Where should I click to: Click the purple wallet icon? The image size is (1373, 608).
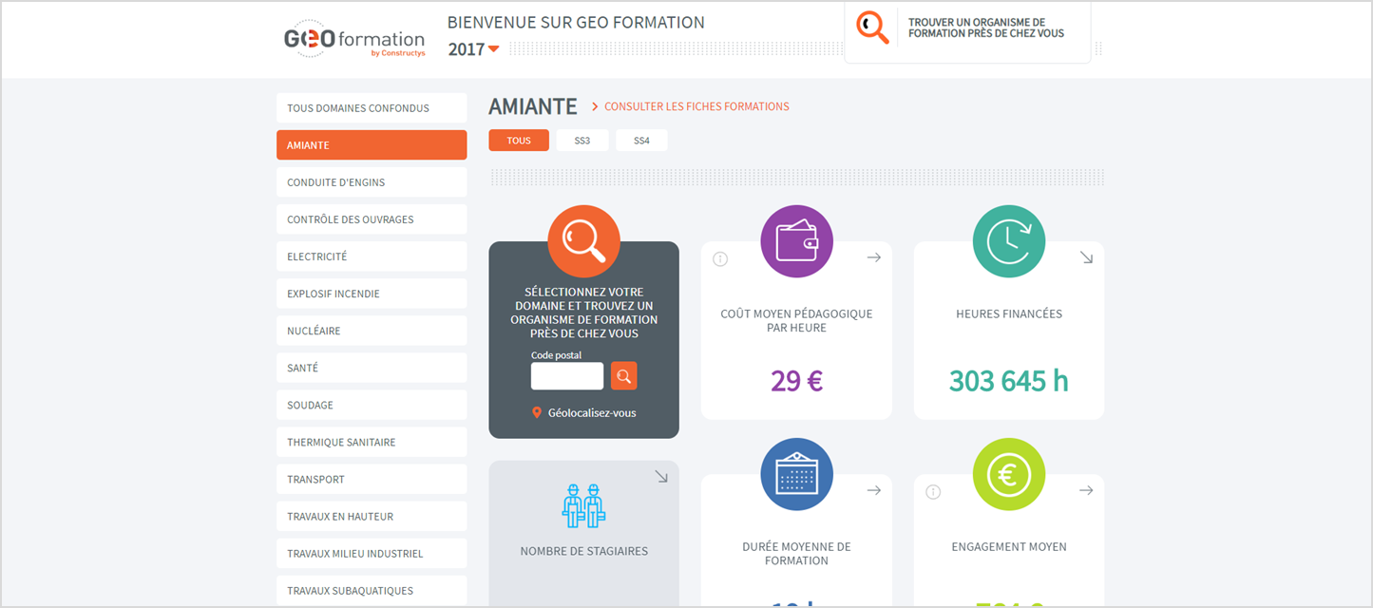[796, 241]
